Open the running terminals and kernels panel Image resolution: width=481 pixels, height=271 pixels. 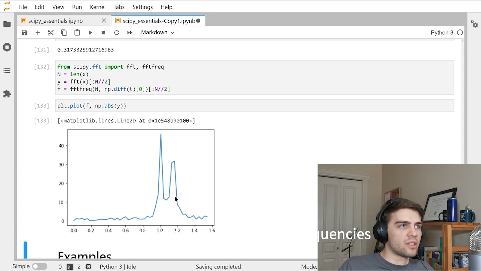[x=7, y=47]
